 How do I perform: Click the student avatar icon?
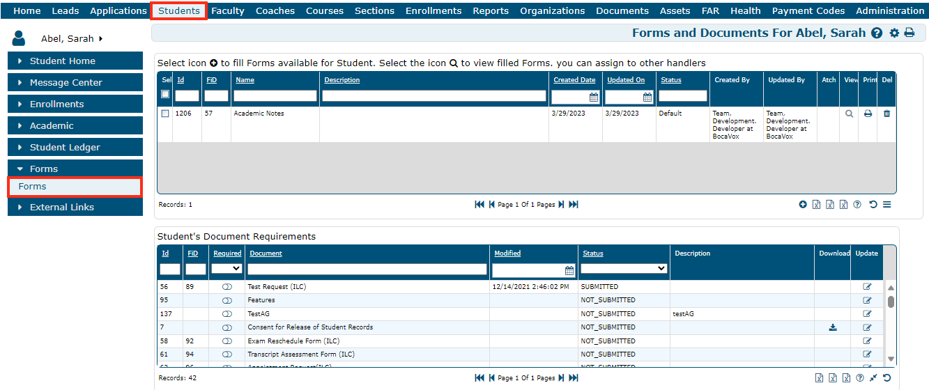(19, 39)
